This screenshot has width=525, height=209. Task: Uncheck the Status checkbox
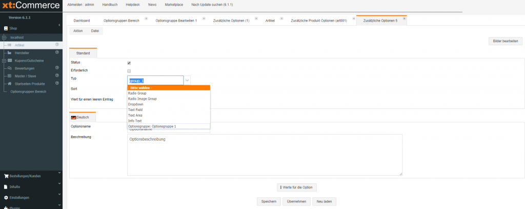(129, 63)
